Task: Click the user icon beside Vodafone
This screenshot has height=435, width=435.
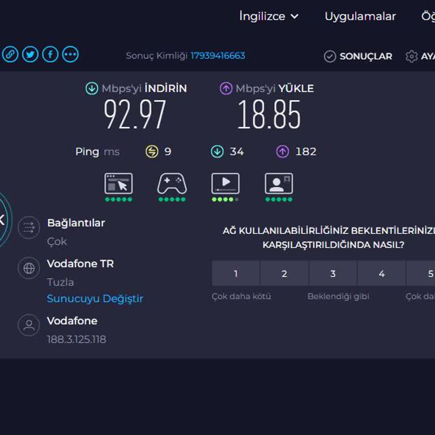Action: point(29,325)
